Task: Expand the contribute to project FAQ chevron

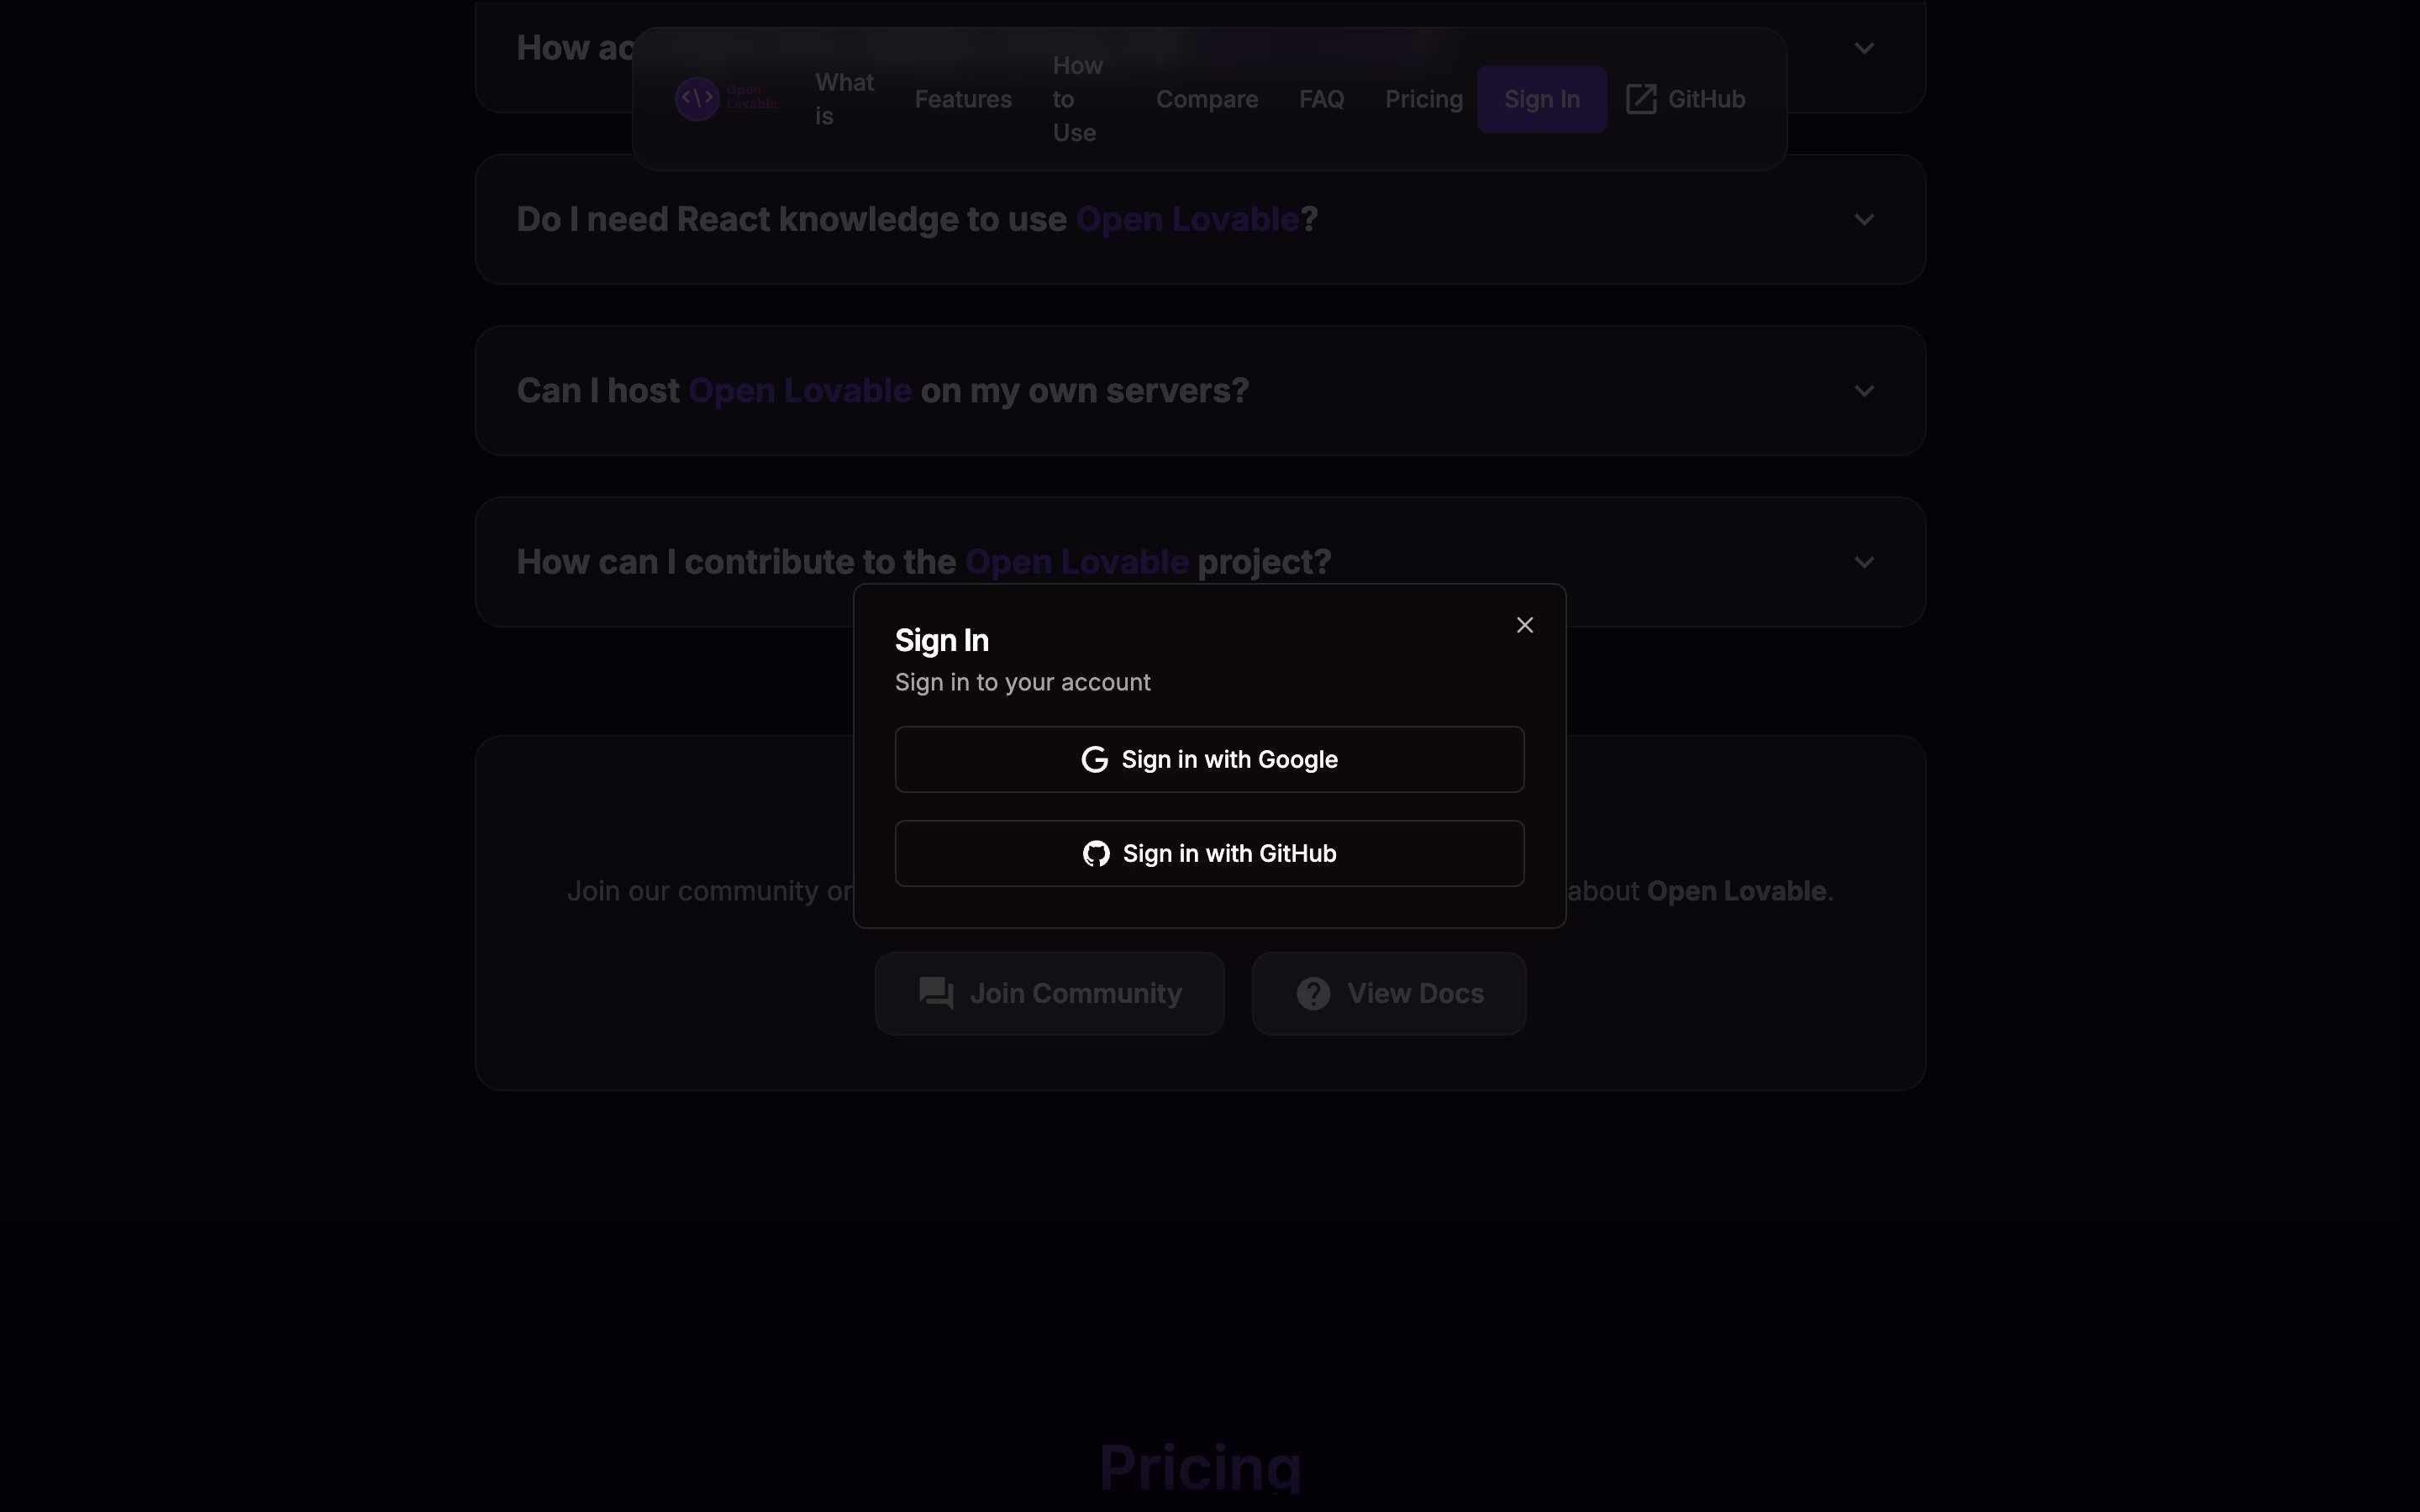Action: tap(1864, 562)
